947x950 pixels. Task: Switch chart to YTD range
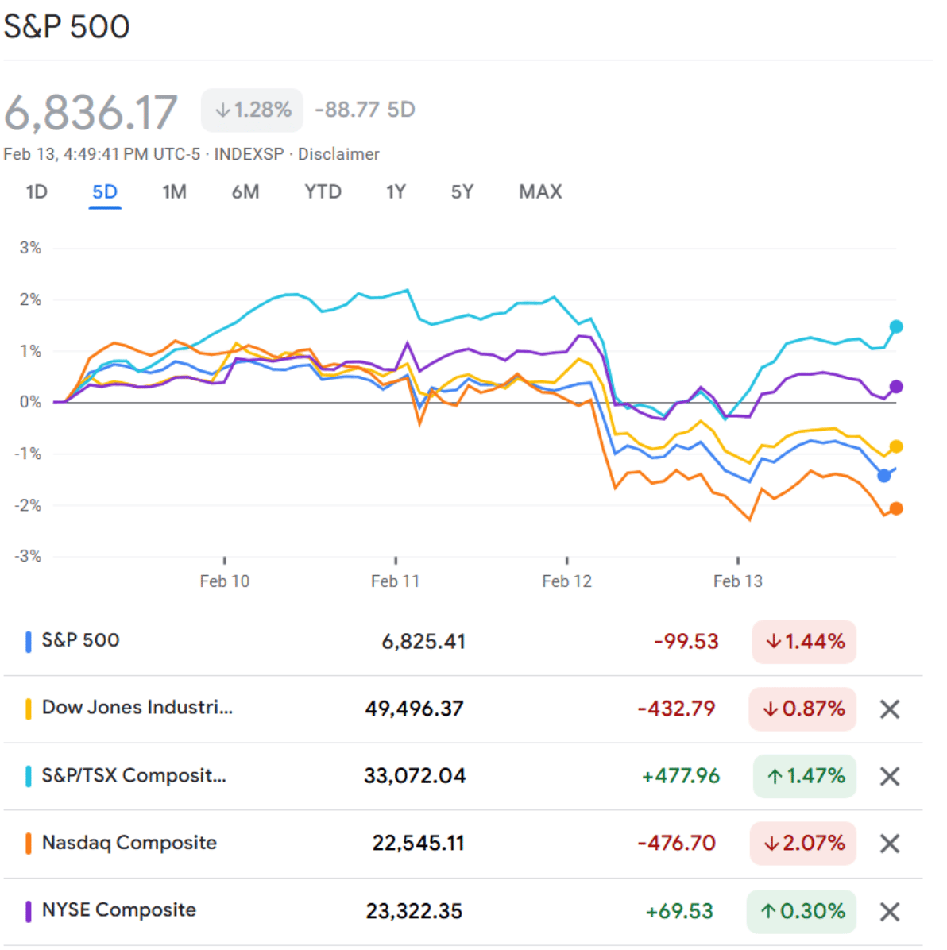pyautogui.click(x=323, y=192)
